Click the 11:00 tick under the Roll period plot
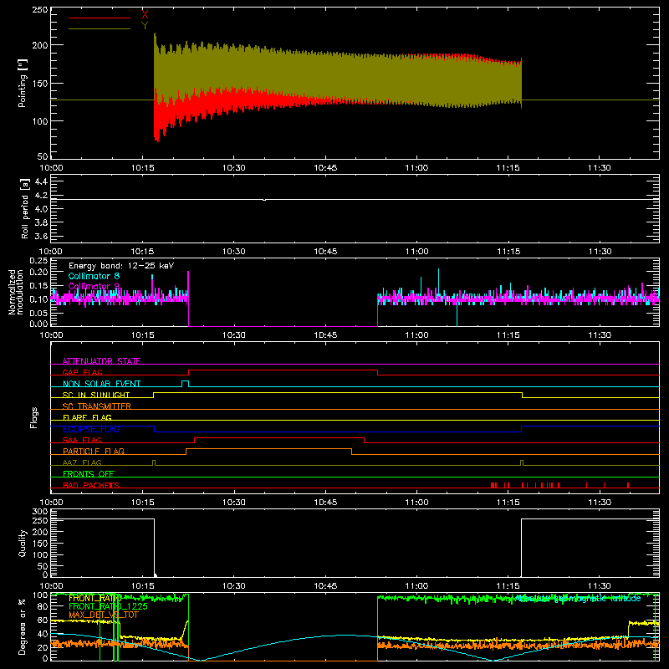This screenshot has width=669, height=669. pyautogui.click(x=416, y=252)
